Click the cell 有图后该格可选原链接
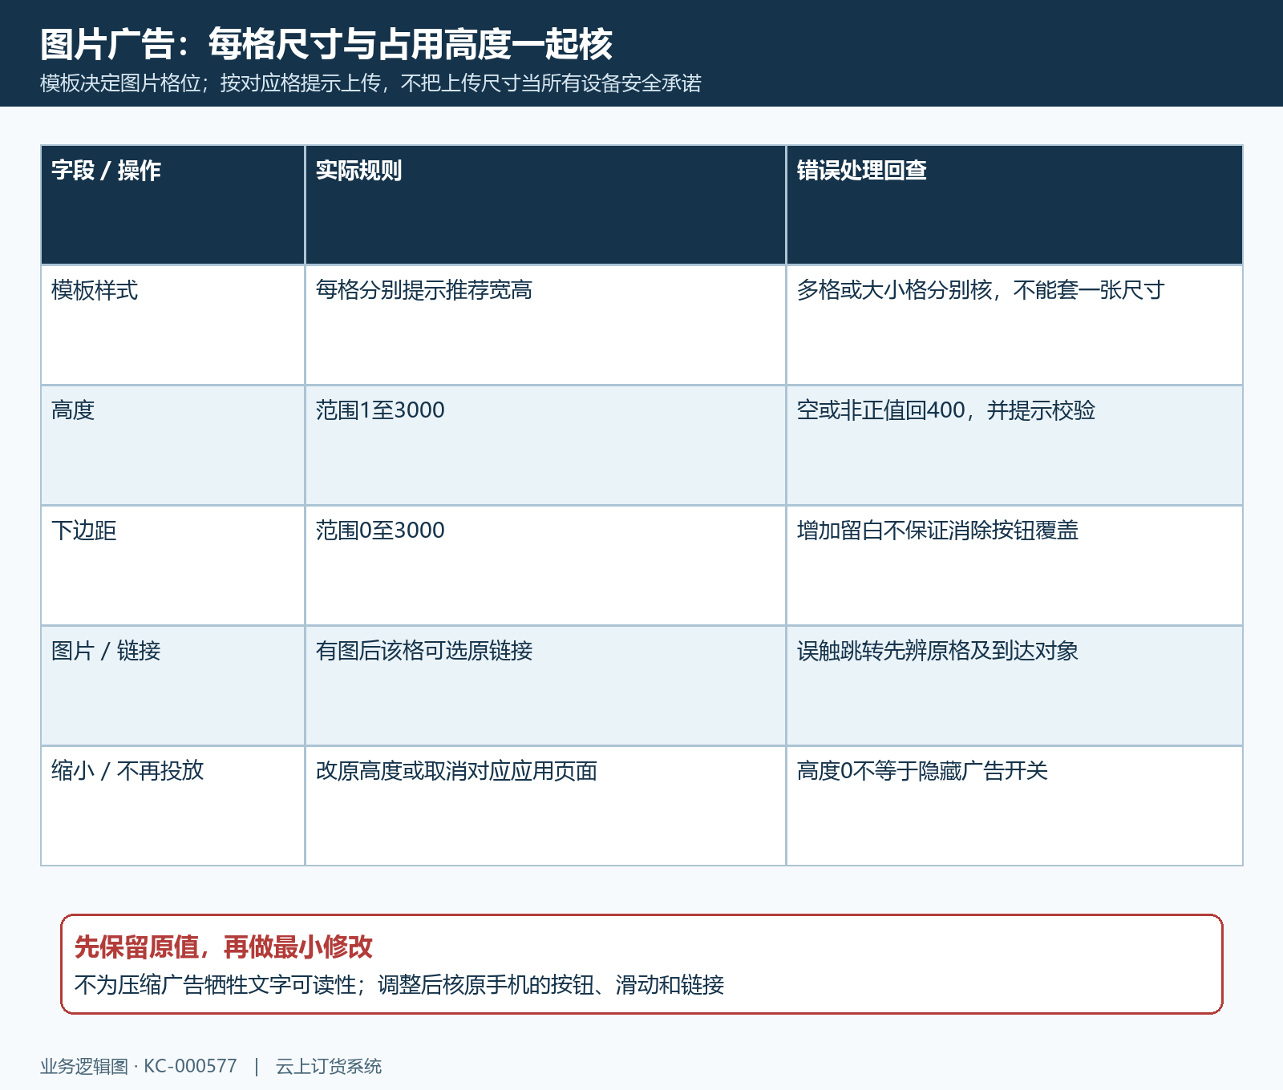 point(545,685)
